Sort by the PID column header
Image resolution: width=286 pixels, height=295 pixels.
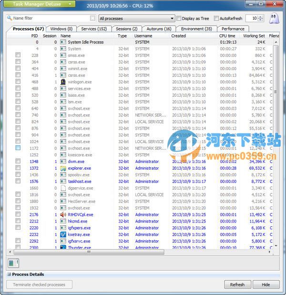(x=34, y=36)
